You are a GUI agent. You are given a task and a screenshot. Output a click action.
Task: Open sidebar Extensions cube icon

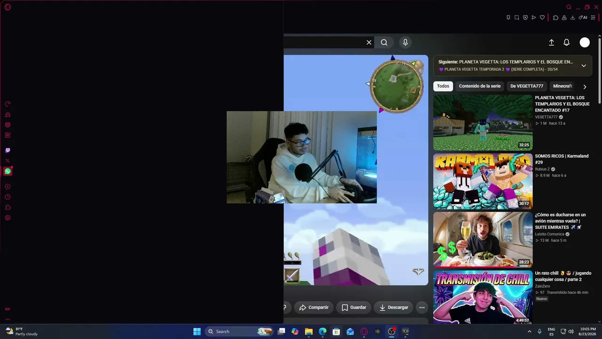pos(8,208)
